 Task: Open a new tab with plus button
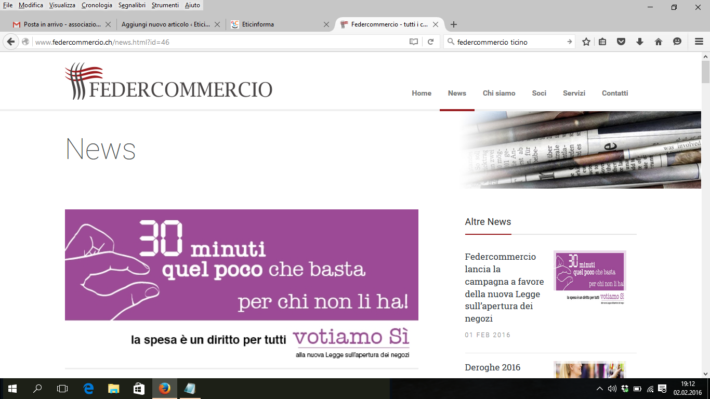tap(454, 24)
